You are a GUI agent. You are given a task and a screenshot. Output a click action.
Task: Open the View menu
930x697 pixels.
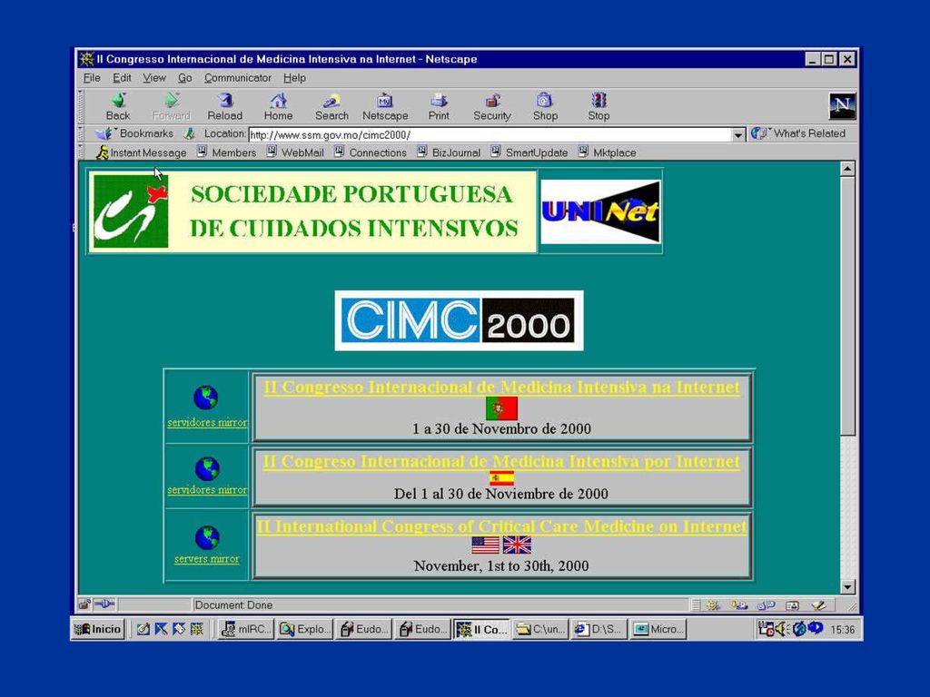click(x=154, y=78)
